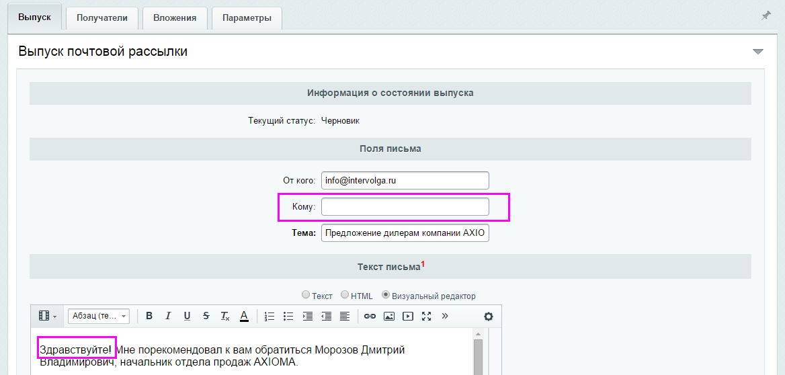Toggle strikethrough formatting
Image resolution: width=785 pixels, height=375 pixels.
click(x=206, y=316)
